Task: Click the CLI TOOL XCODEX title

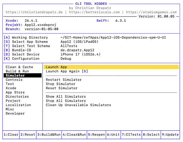Action: point(91,4)
